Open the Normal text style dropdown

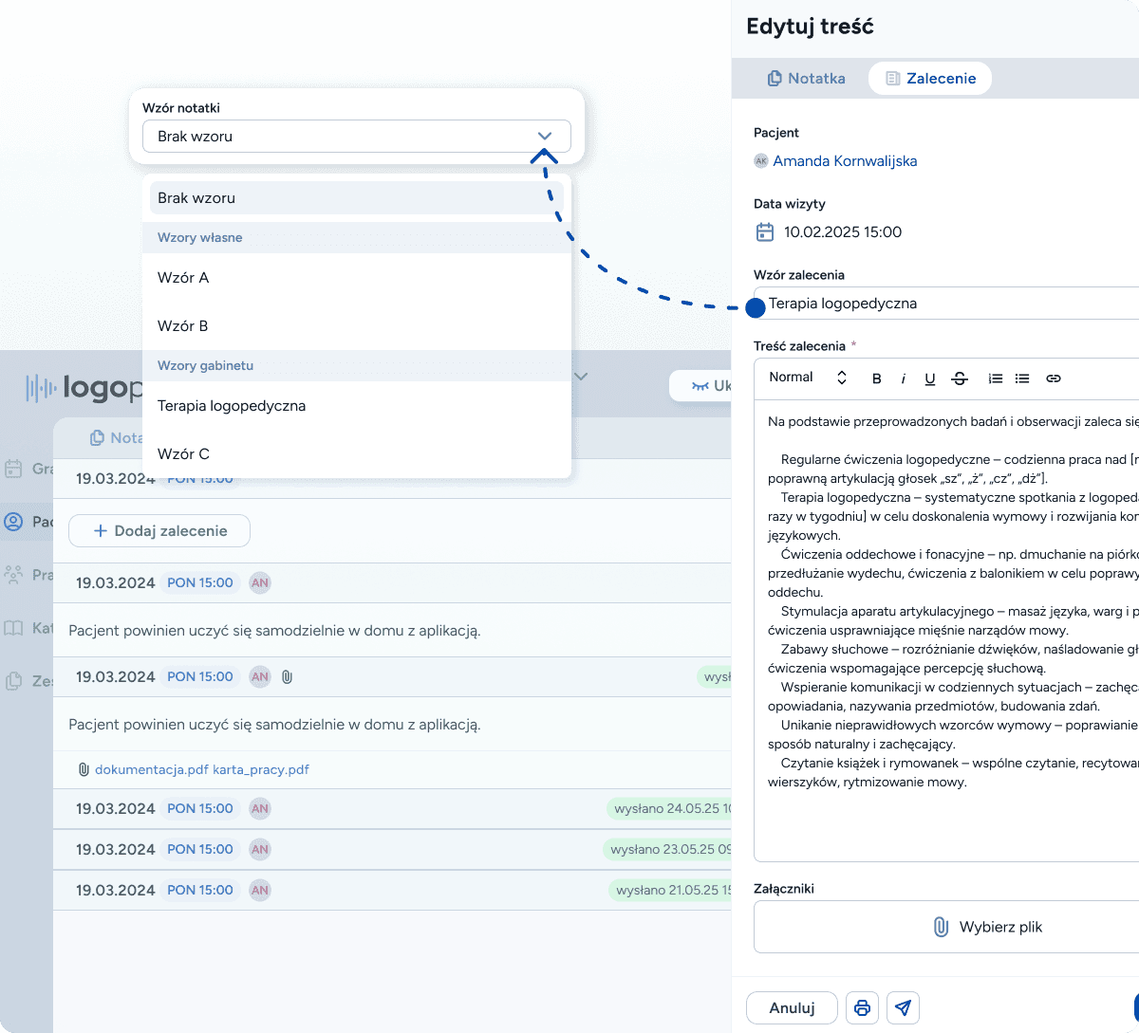(807, 378)
